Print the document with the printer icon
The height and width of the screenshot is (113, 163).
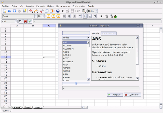19,11
